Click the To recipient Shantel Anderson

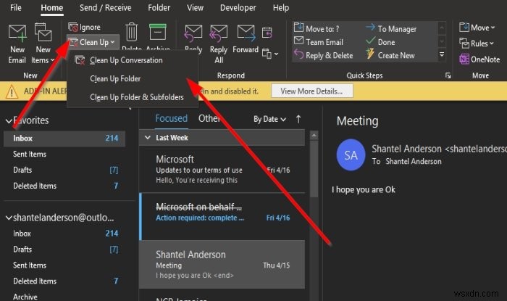point(414,161)
